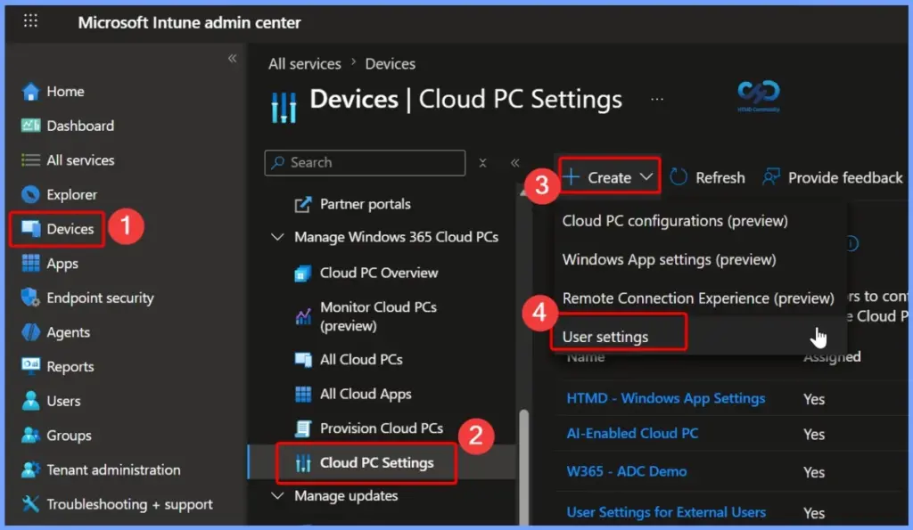Viewport: 913px width, 530px height.
Task: Open the W365 - ADC Demo link
Action: pyautogui.click(x=626, y=471)
